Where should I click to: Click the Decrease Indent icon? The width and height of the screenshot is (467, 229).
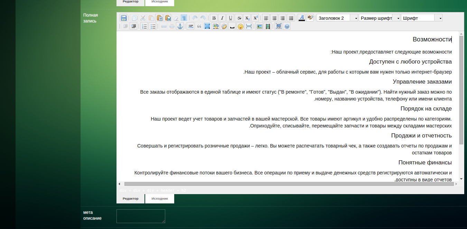tap(125, 26)
